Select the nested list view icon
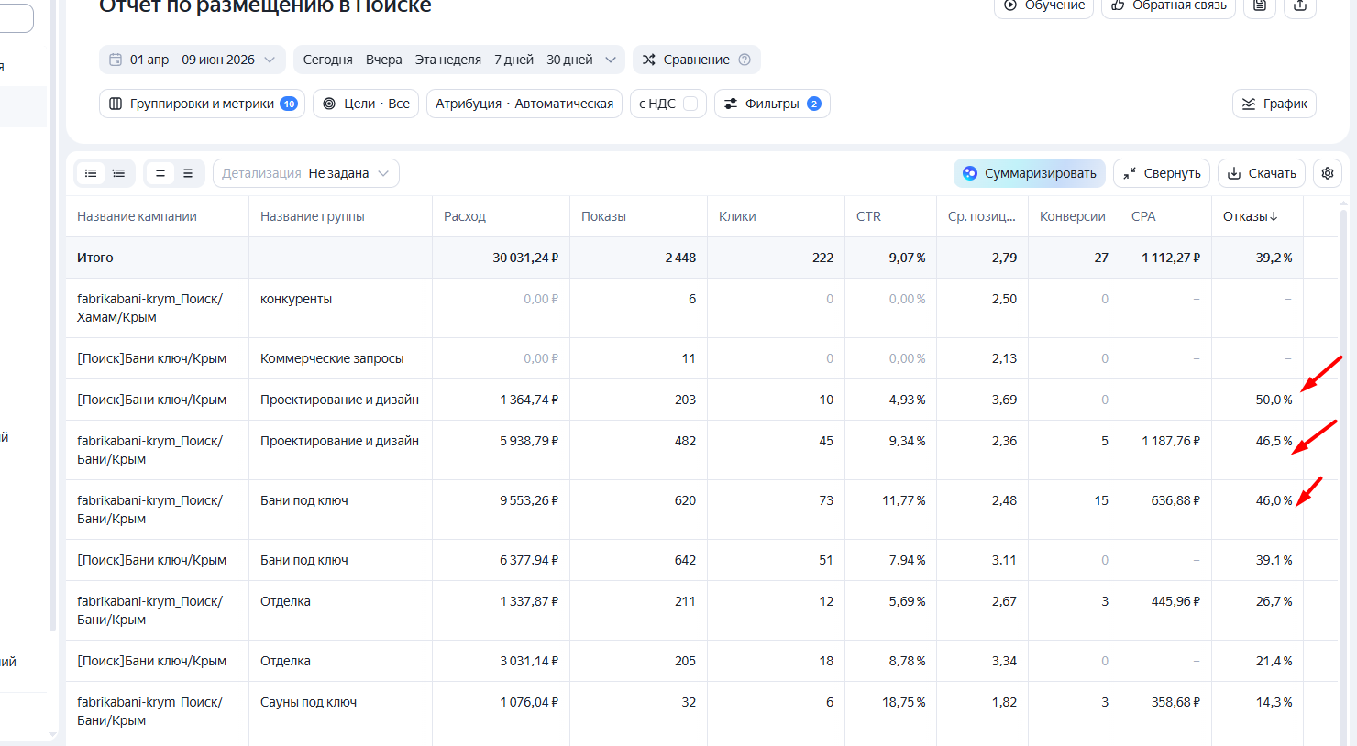The image size is (1357, 746). coord(119,173)
